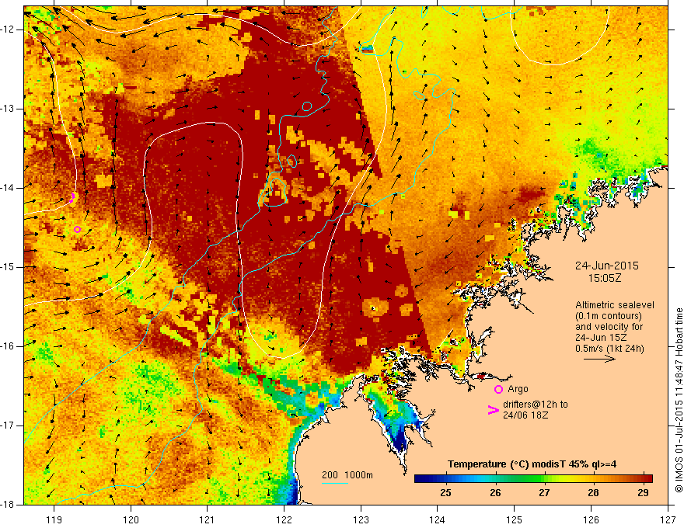Image resolution: width=684 pixels, height=528 pixels.
Task: Click the longitude axis label 126
Action: pos(591,519)
